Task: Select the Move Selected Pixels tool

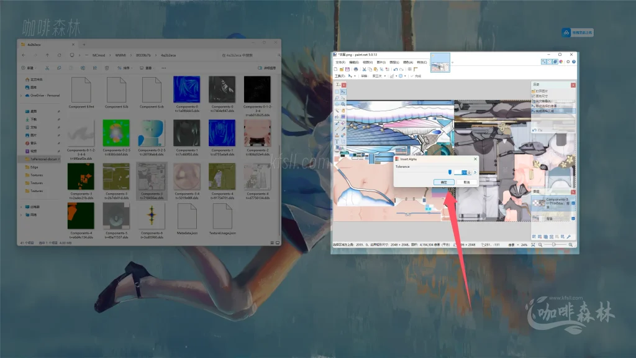Action: click(343, 92)
